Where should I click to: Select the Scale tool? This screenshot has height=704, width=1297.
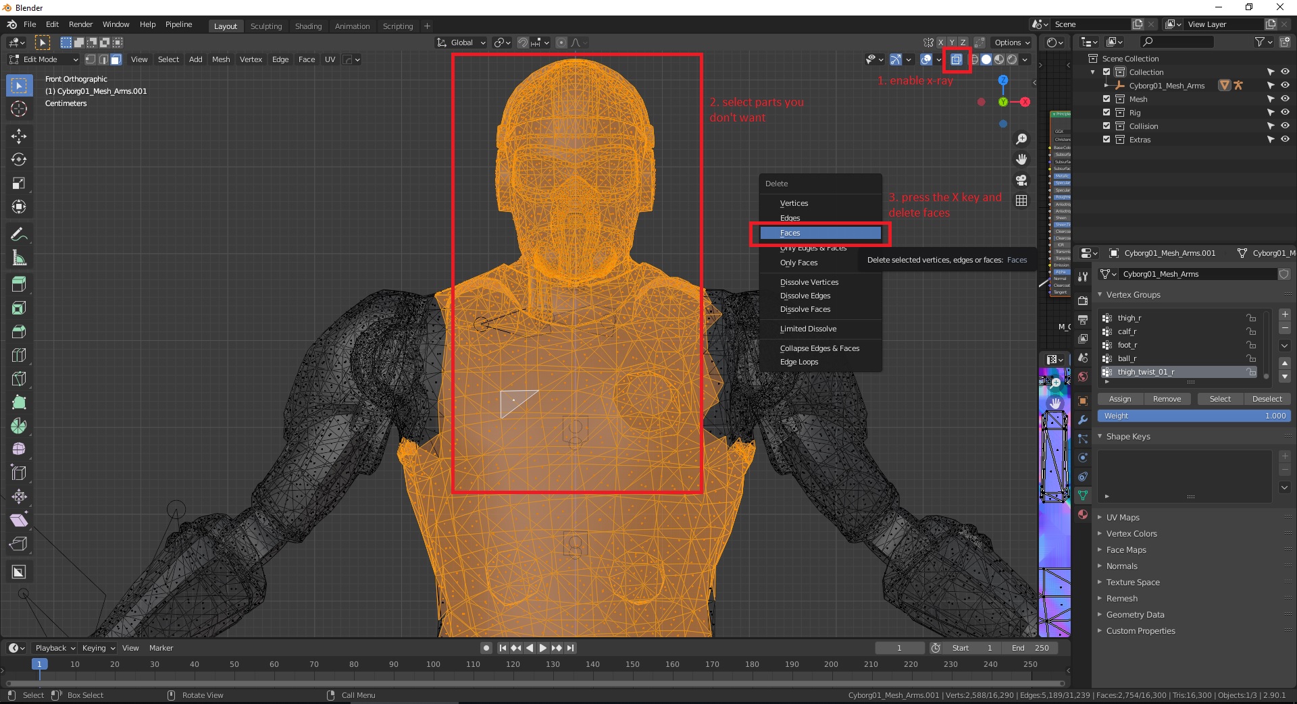tap(19, 184)
